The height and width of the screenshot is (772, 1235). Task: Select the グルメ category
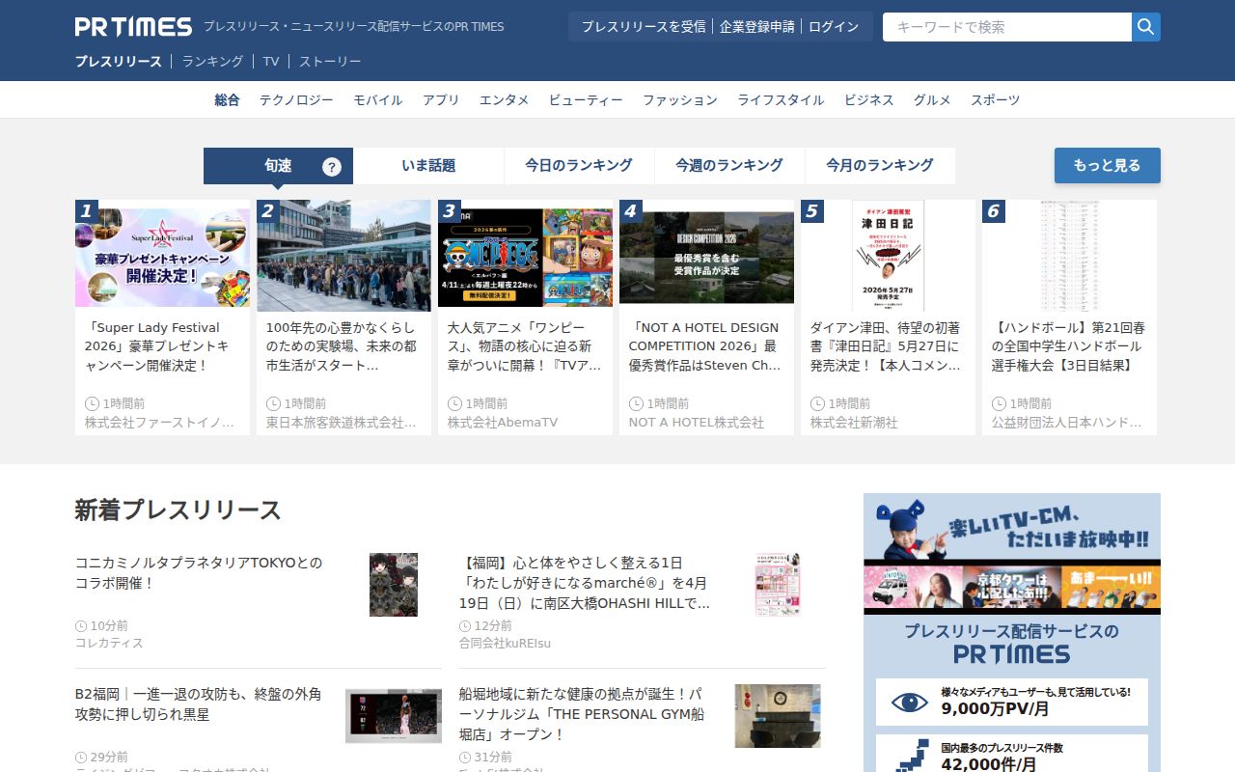coord(932,100)
